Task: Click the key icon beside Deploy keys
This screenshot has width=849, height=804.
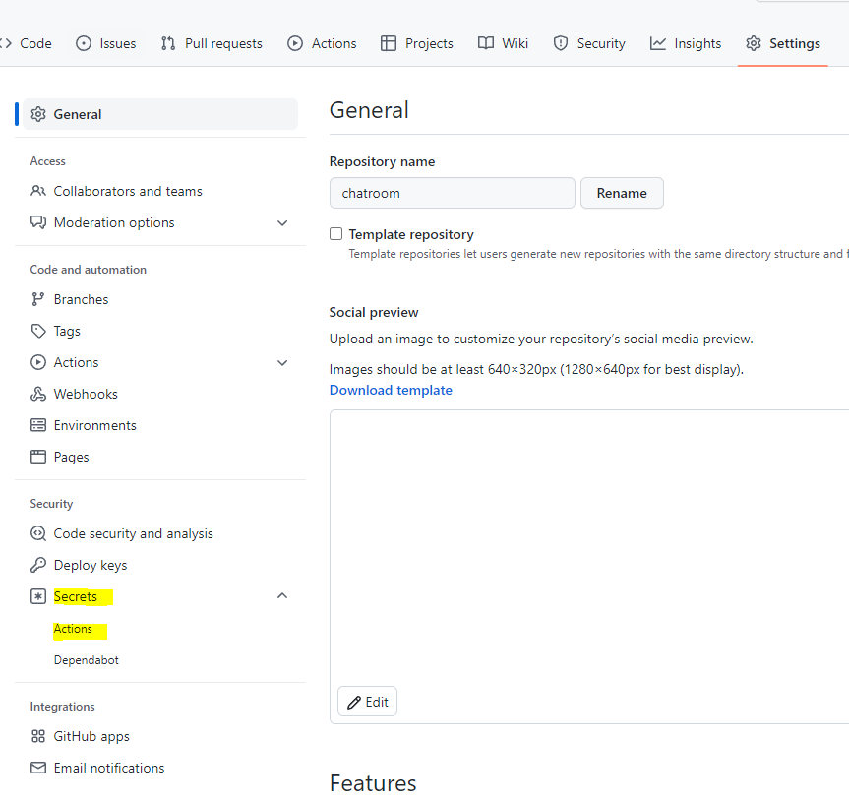Action: pyautogui.click(x=38, y=565)
